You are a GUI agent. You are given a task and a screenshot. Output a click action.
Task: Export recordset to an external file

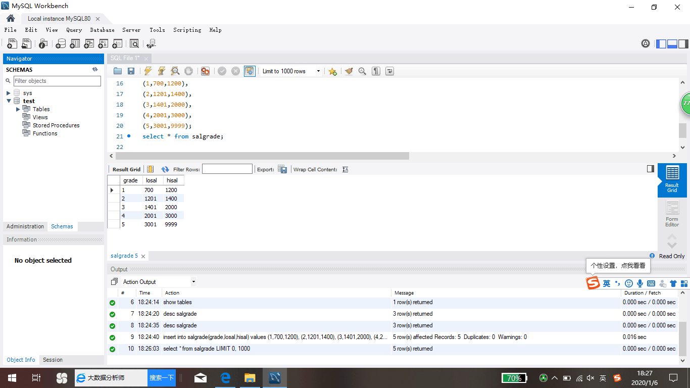pos(282,169)
